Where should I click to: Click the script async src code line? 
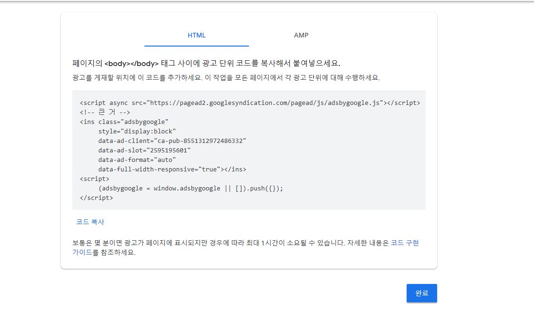pos(250,103)
